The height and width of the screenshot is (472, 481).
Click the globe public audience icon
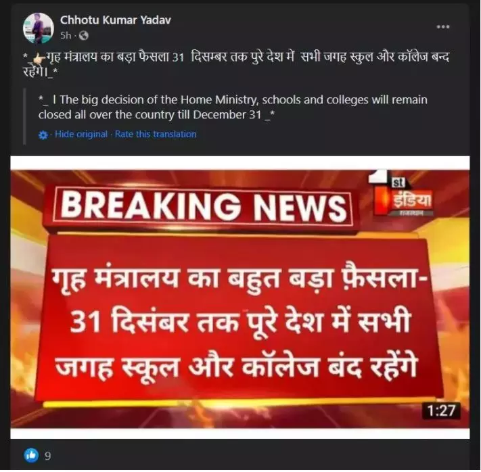coord(84,36)
